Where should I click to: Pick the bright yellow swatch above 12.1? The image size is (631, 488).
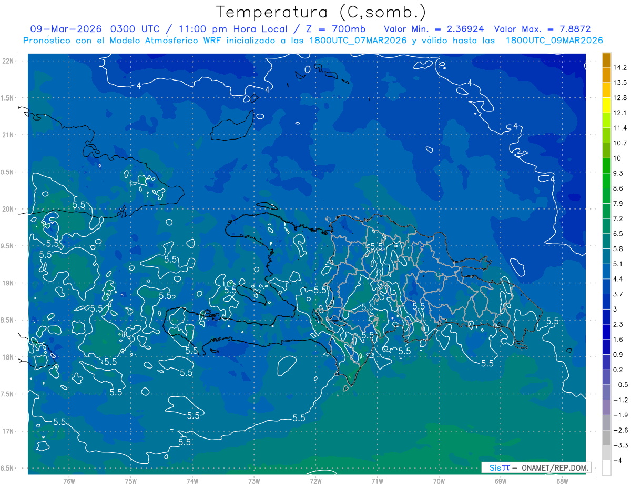tap(606, 106)
